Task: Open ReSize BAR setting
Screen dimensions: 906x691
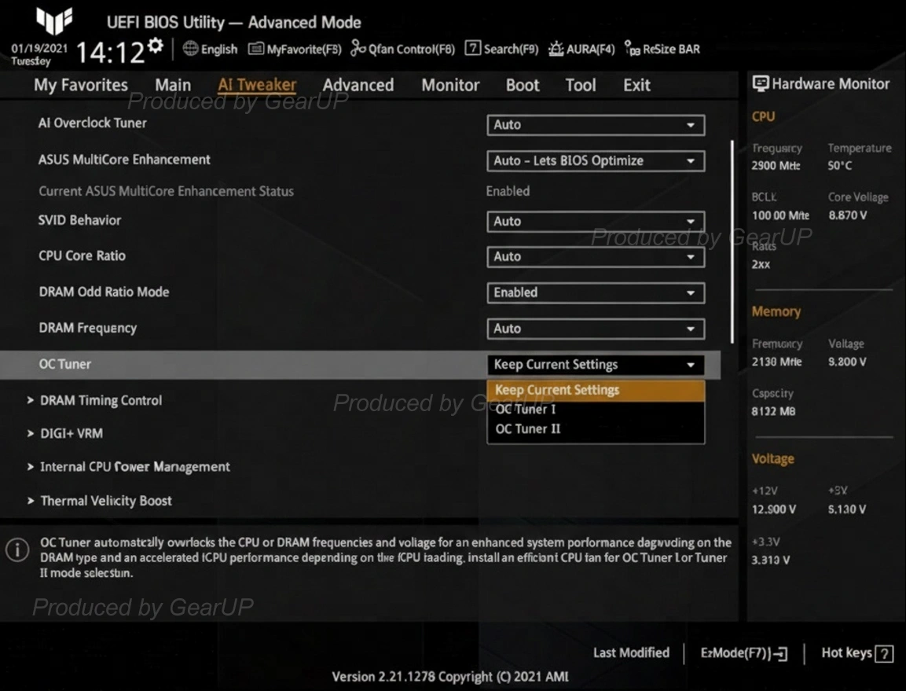Action: point(662,50)
